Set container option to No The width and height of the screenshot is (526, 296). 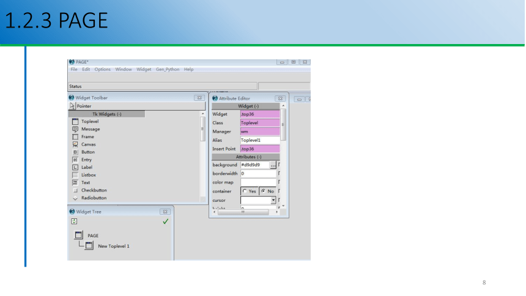click(x=268, y=191)
